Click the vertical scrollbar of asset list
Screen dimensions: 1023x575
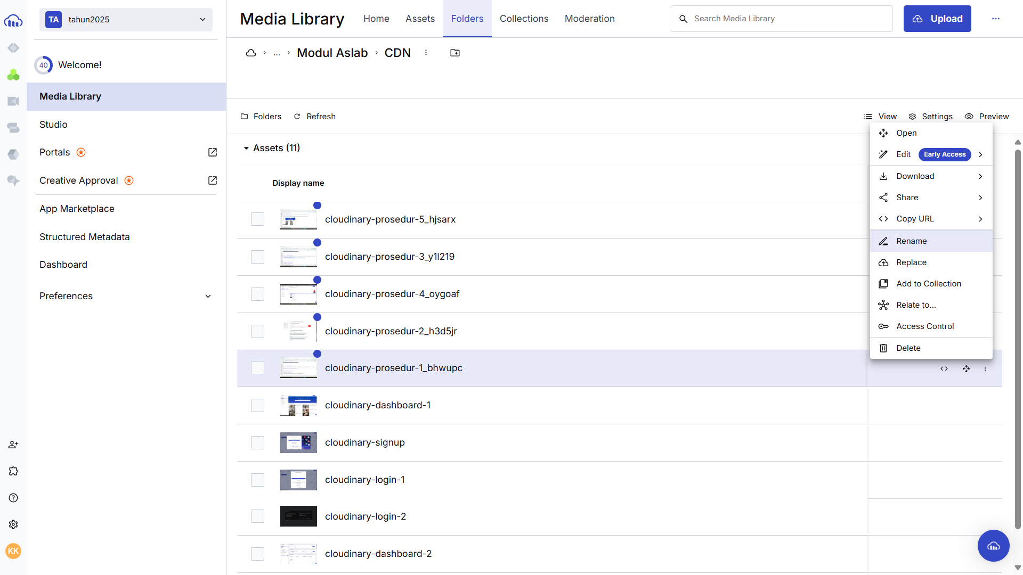pos(1018,339)
